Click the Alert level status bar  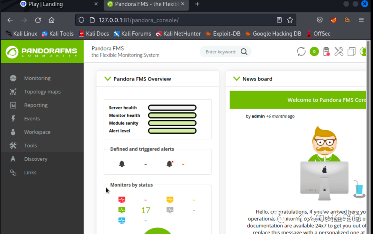172,131
